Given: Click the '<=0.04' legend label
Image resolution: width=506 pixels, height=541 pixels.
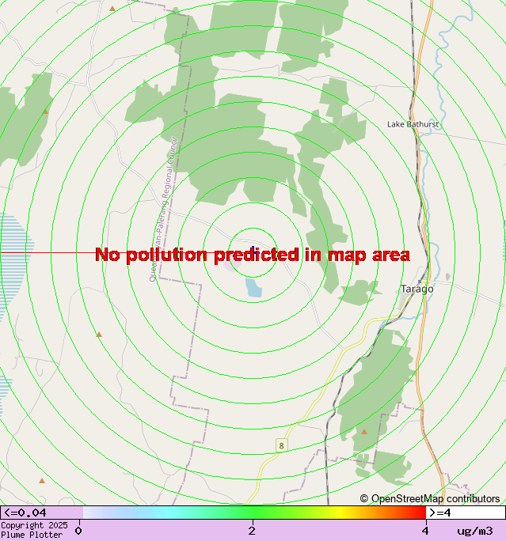Looking at the screenshot, I should point(25,513).
